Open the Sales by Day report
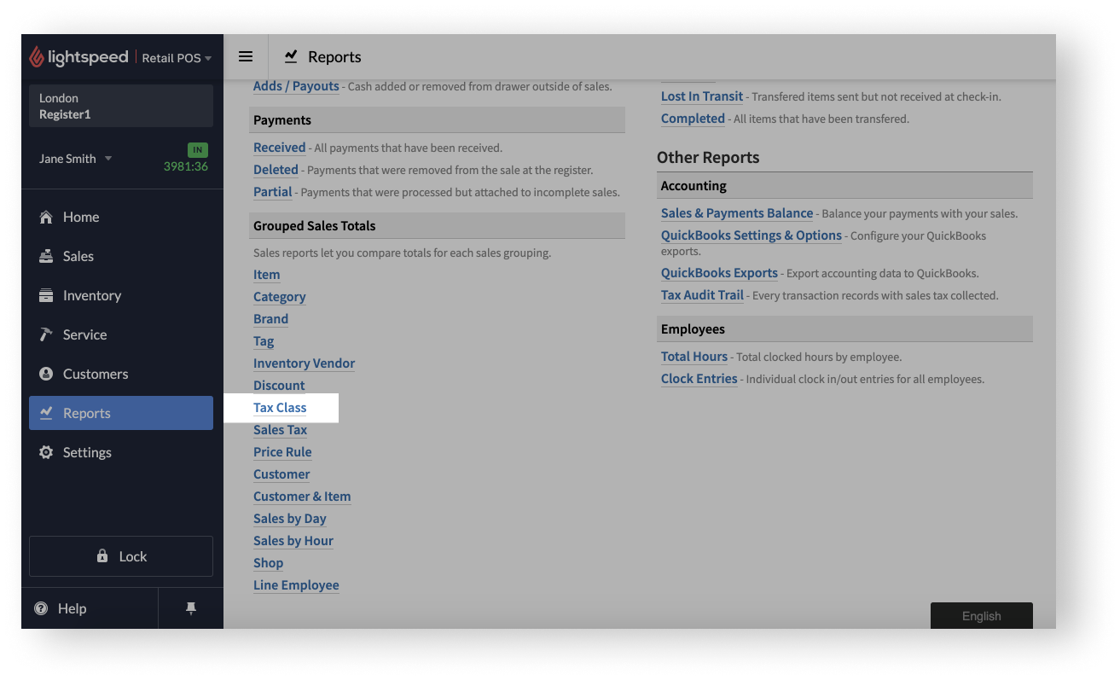 (289, 519)
